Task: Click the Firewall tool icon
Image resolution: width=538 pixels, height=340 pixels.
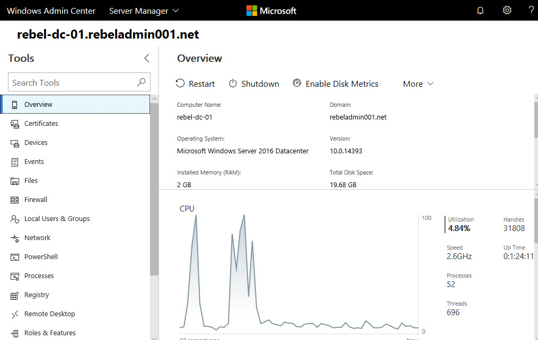Action: pos(14,200)
